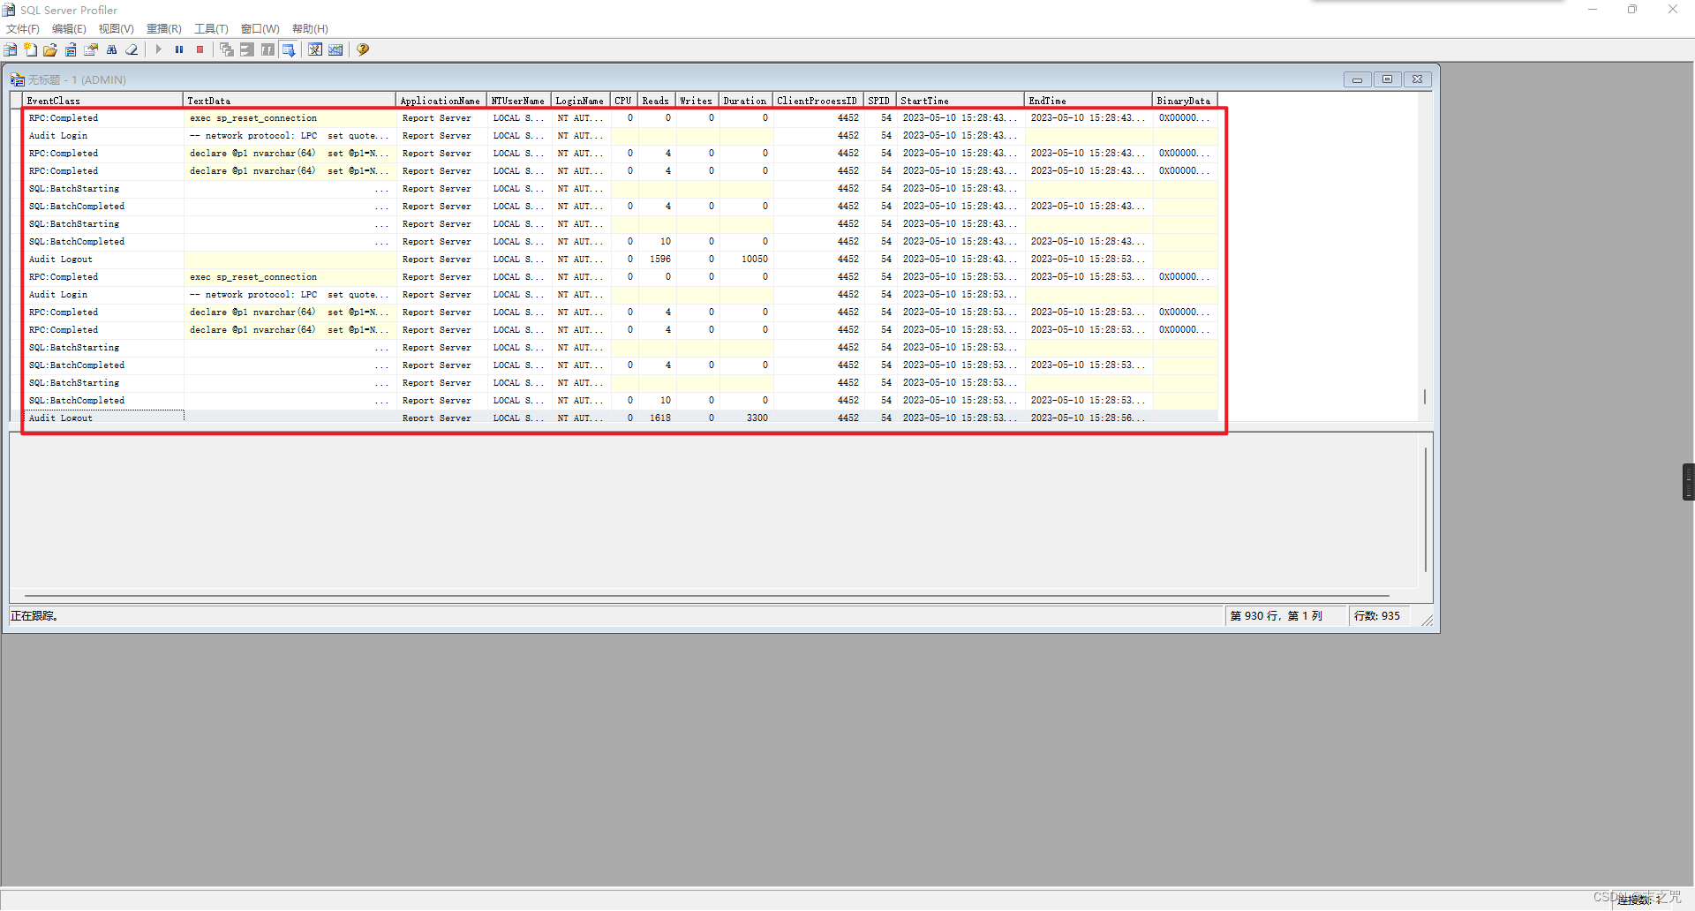This screenshot has height=911, width=1695.
Task: Click the LoginName column header
Action: tap(581, 101)
